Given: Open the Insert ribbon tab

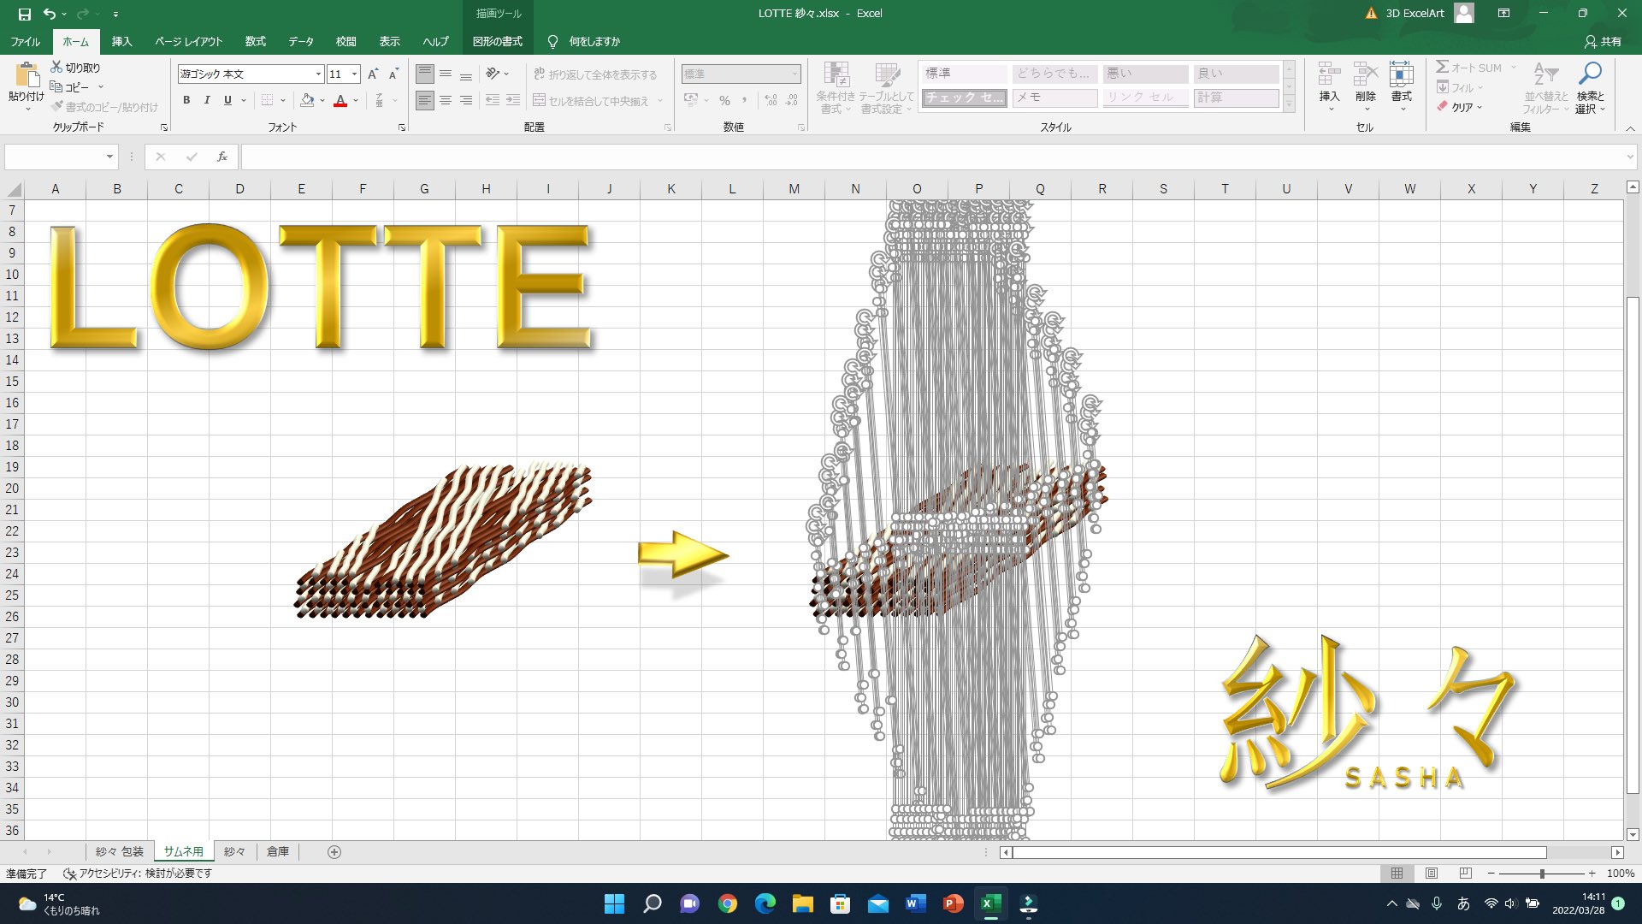Looking at the screenshot, I should 122,41.
